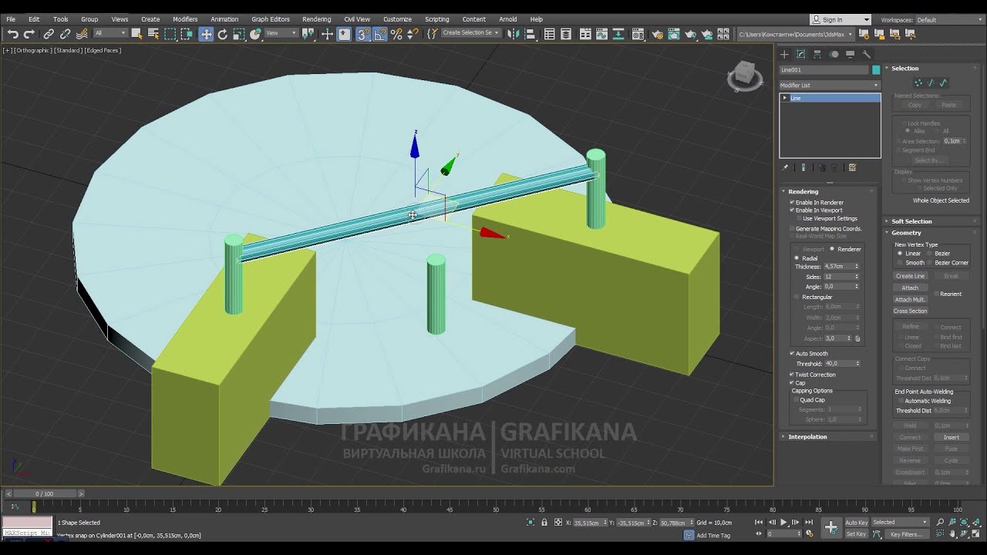The height and width of the screenshot is (555, 987).
Task: Click the Cross Section button
Action: 910,311
